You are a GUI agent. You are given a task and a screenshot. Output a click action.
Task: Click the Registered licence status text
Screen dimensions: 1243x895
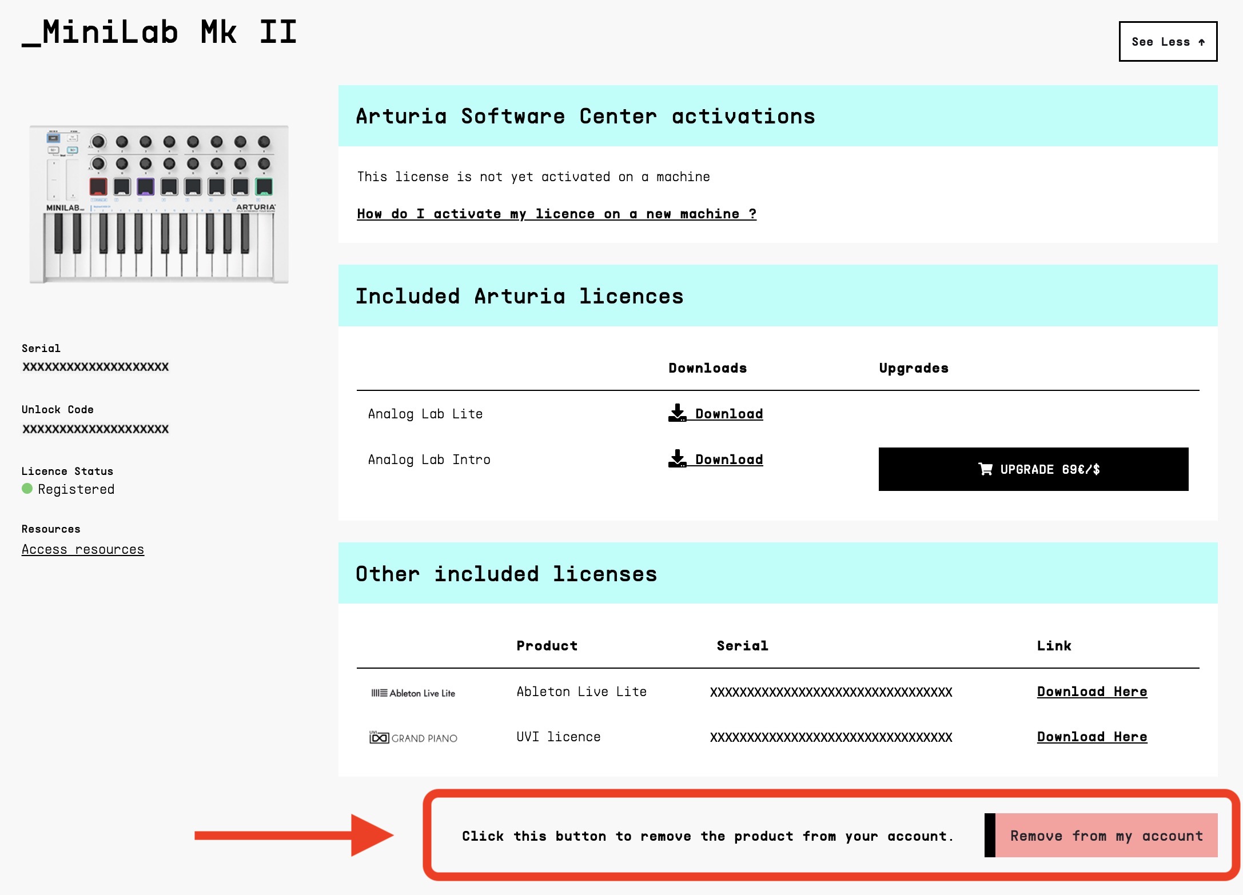point(76,489)
